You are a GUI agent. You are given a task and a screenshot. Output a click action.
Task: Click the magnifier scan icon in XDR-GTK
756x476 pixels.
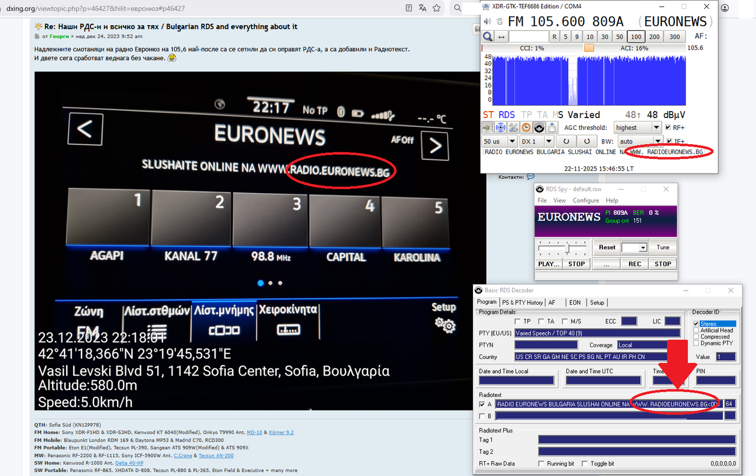tap(487, 37)
